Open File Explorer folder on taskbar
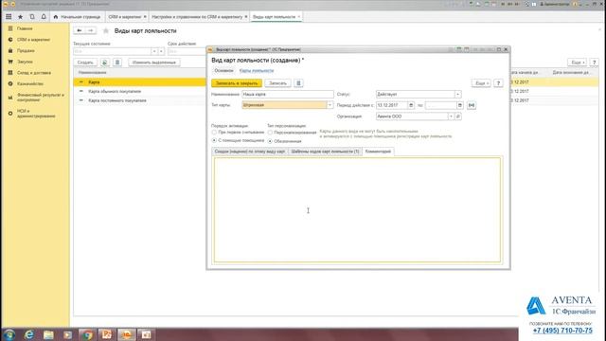The height and width of the screenshot is (341, 606). (48, 334)
